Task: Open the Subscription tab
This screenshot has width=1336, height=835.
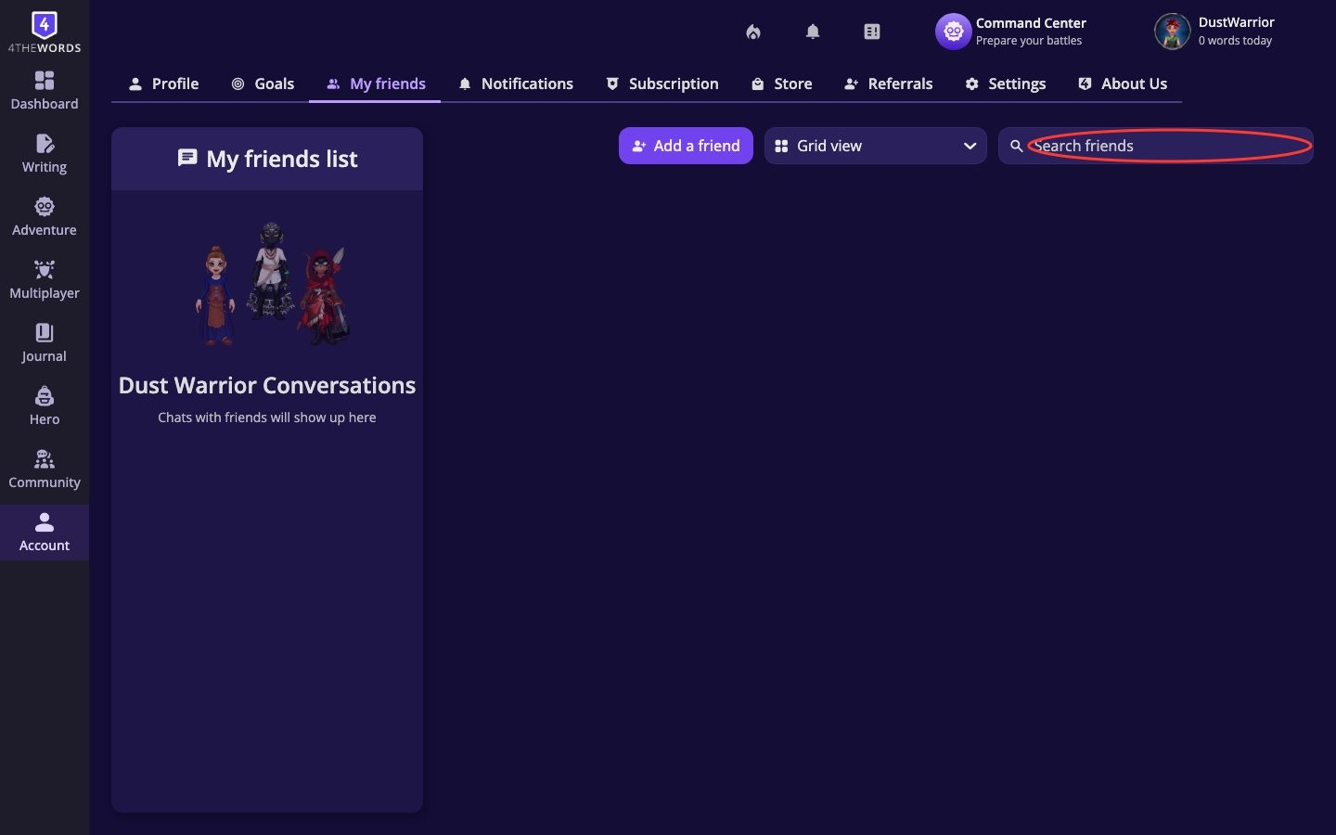Action: click(x=662, y=83)
